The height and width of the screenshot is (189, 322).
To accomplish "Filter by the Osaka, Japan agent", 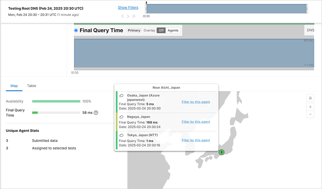I will point(195,102).
